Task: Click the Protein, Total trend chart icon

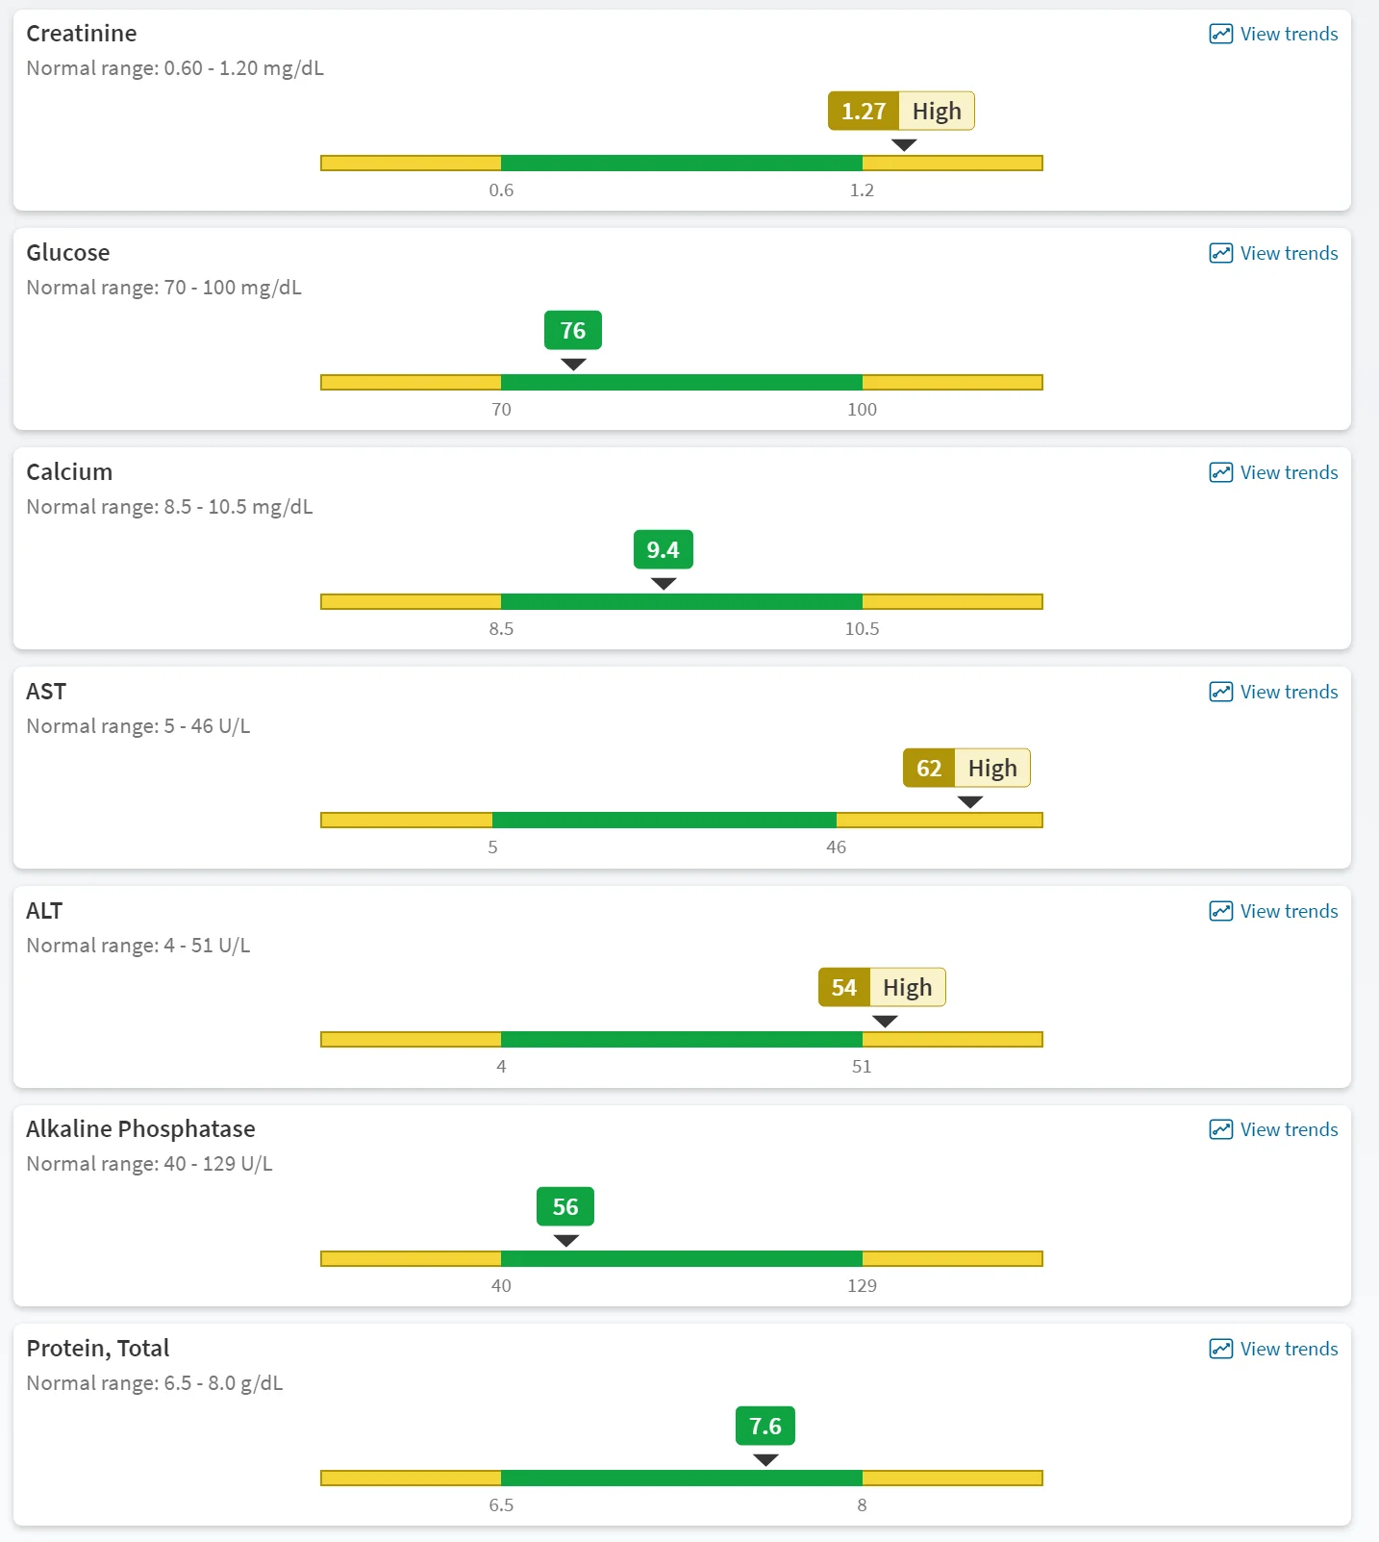Action: coord(1220,1349)
